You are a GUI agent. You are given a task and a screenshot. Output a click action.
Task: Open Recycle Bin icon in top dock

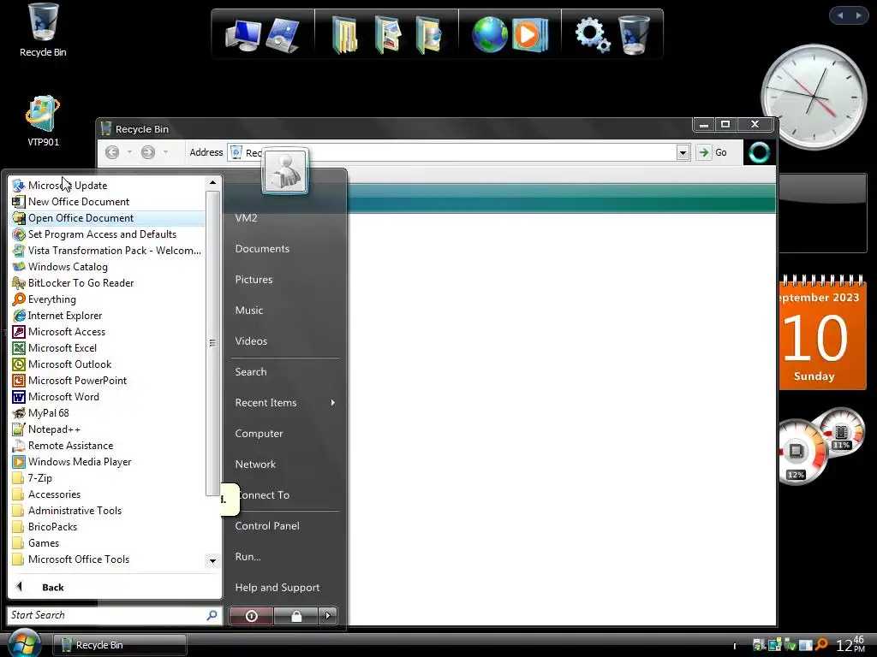pyautogui.click(x=634, y=34)
